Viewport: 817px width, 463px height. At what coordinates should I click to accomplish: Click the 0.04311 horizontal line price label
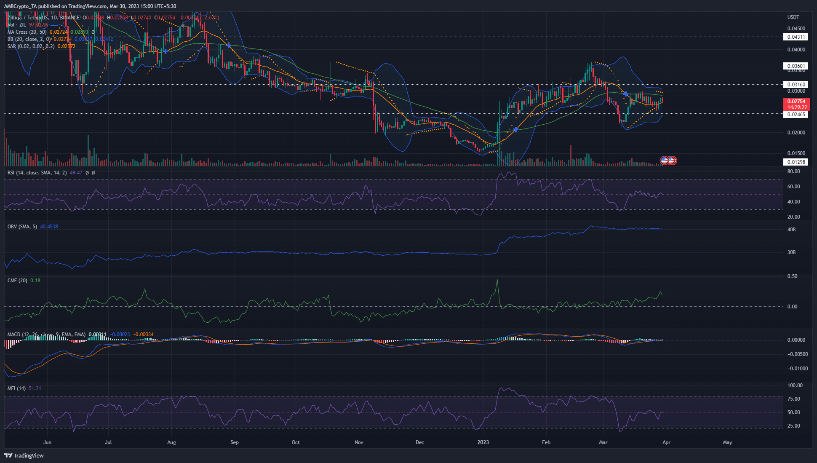(796, 37)
